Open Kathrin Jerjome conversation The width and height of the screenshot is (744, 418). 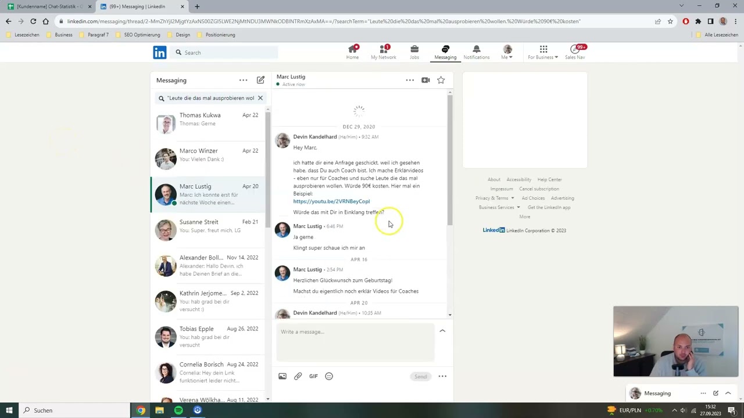(x=208, y=301)
